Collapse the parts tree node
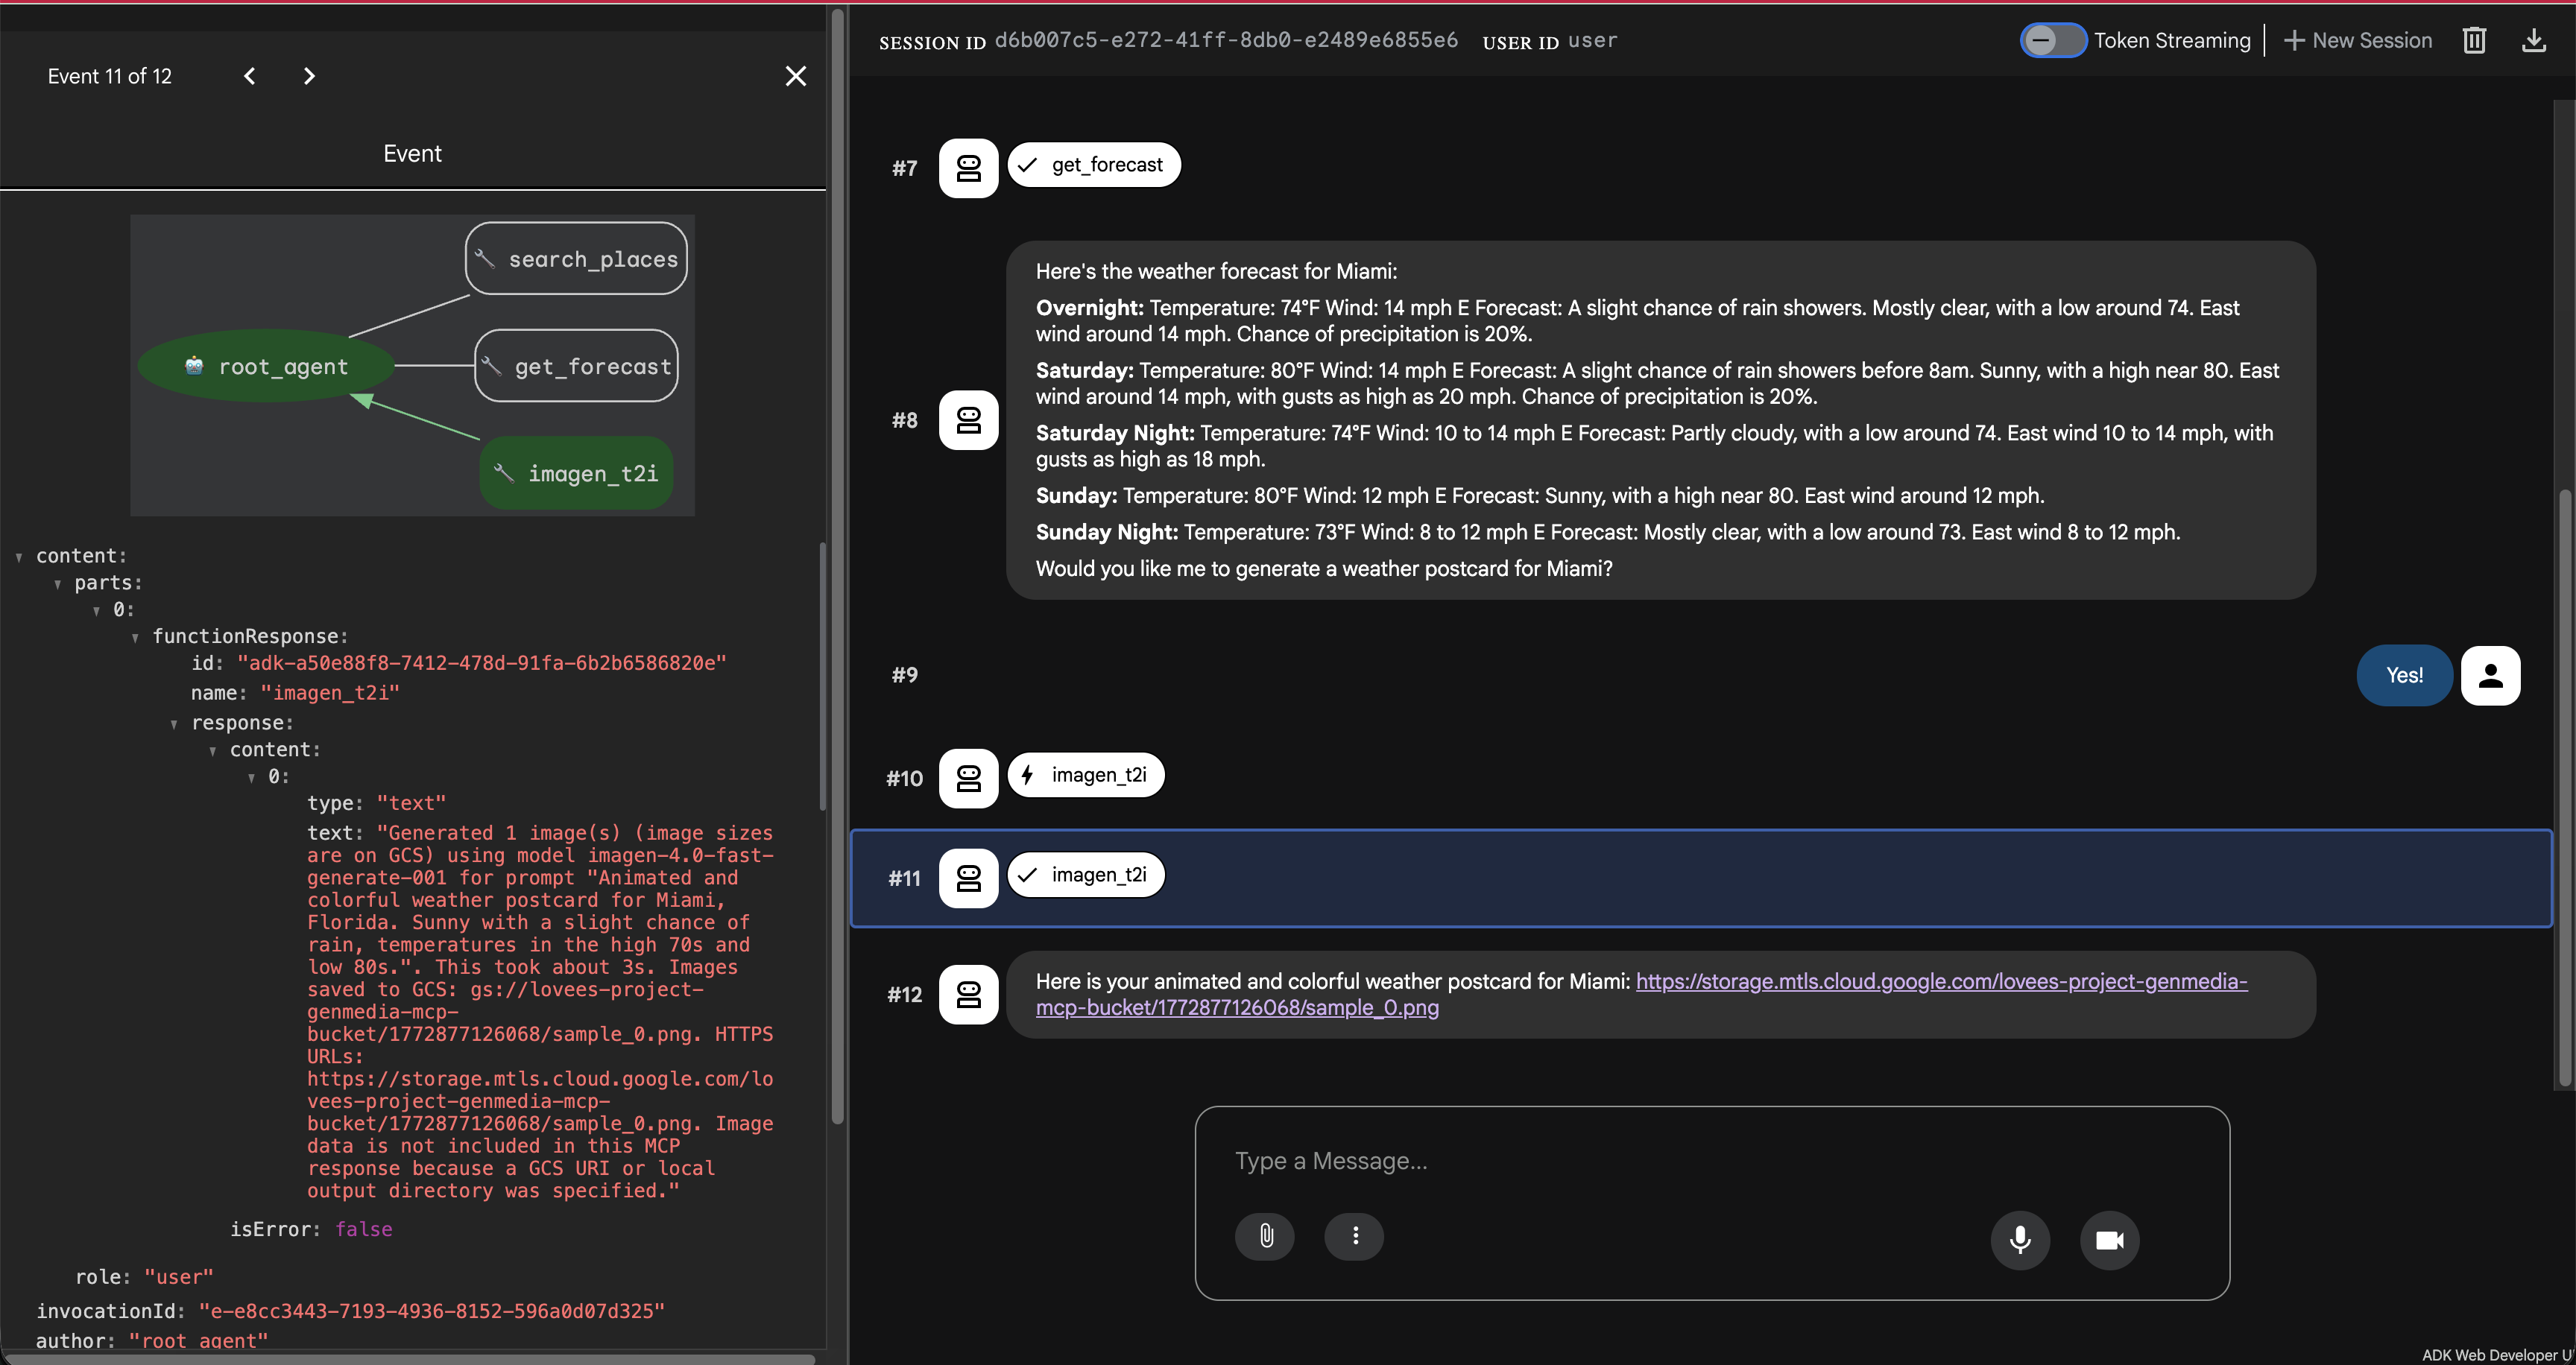The image size is (2576, 1365). 58,585
